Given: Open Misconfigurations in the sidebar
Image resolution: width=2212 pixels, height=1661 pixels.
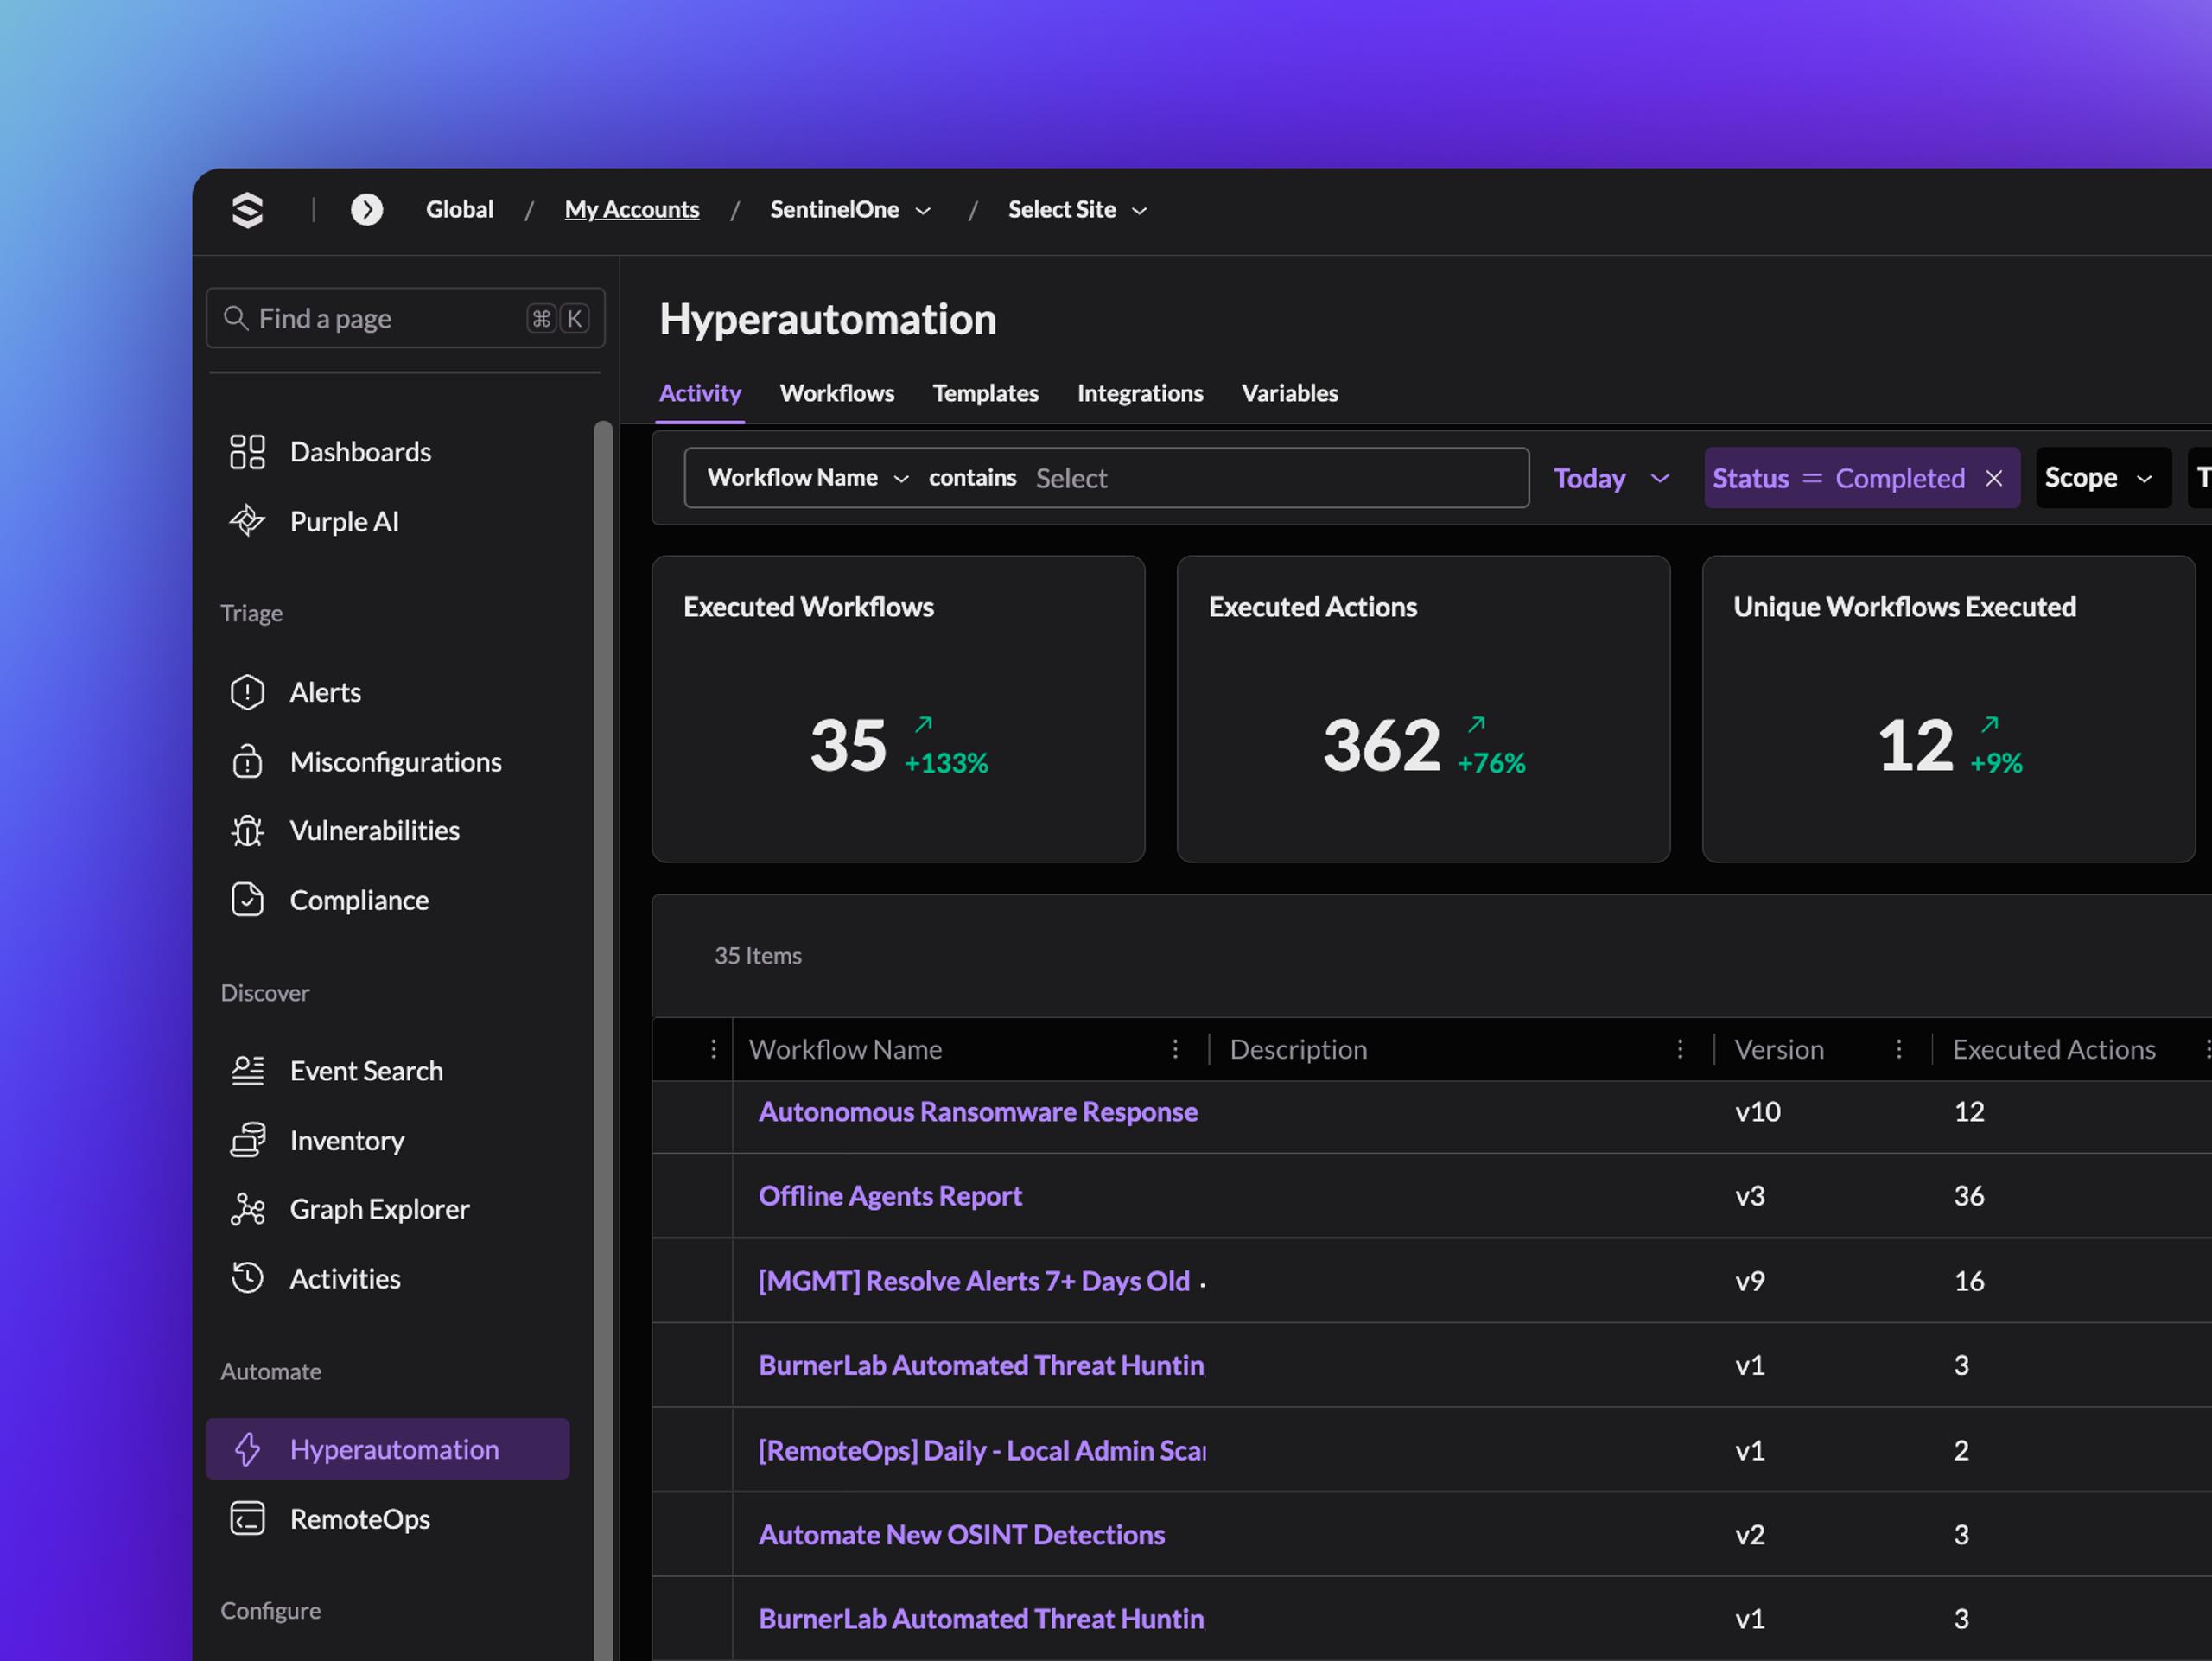Looking at the screenshot, I should [x=365, y=762].
